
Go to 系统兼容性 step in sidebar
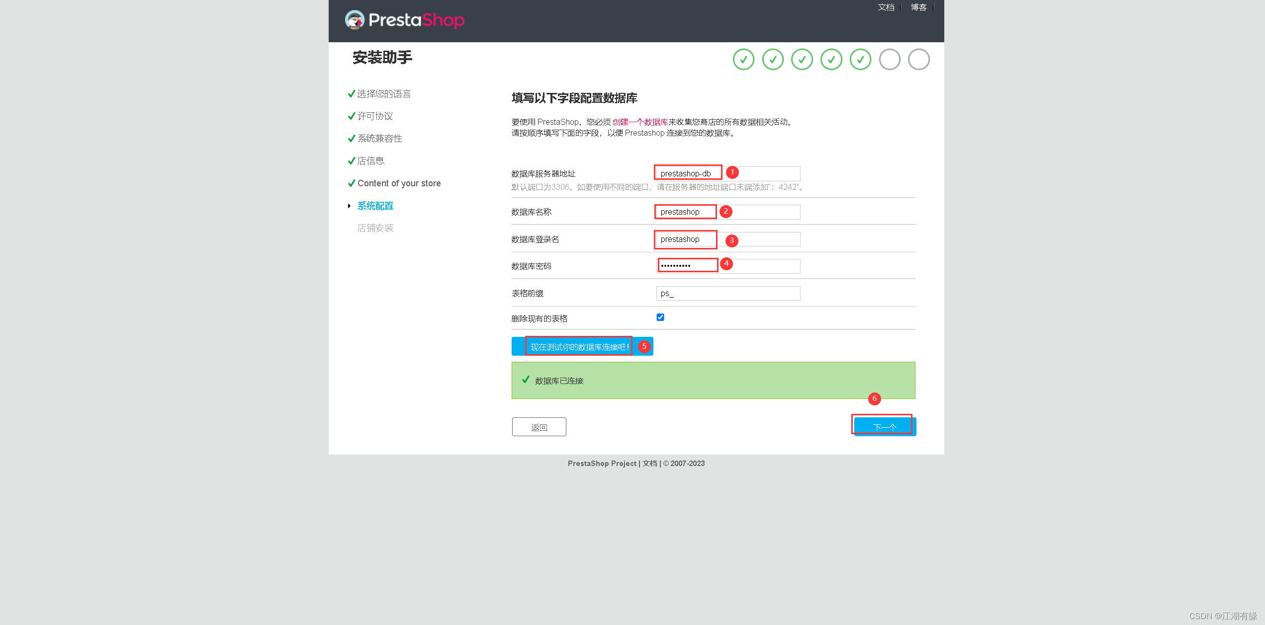380,139
